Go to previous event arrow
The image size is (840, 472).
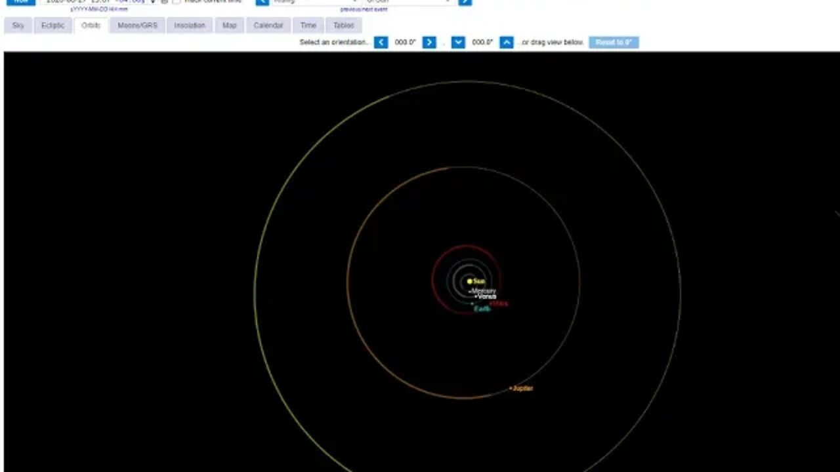tap(262, 2)
